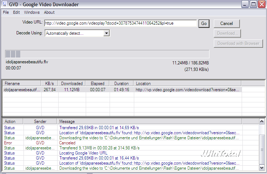
Task: Click the log scrollbar down arrow
Action: pos(262,168)
